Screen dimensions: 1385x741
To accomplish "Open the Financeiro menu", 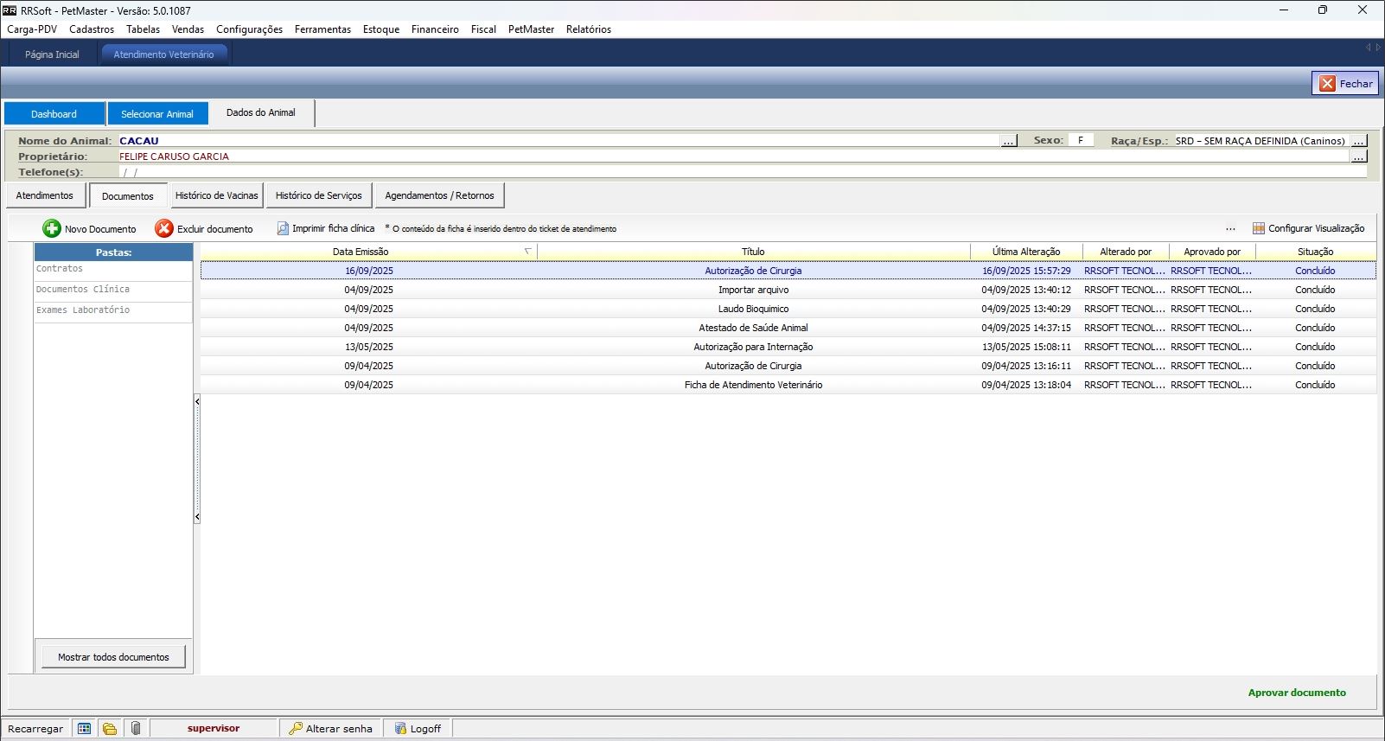I will (435, 29).
